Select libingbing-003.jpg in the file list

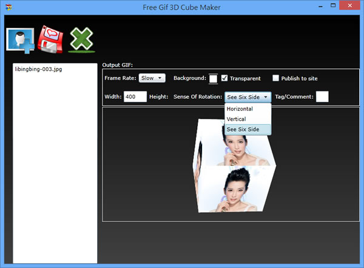tap(38, 69)
